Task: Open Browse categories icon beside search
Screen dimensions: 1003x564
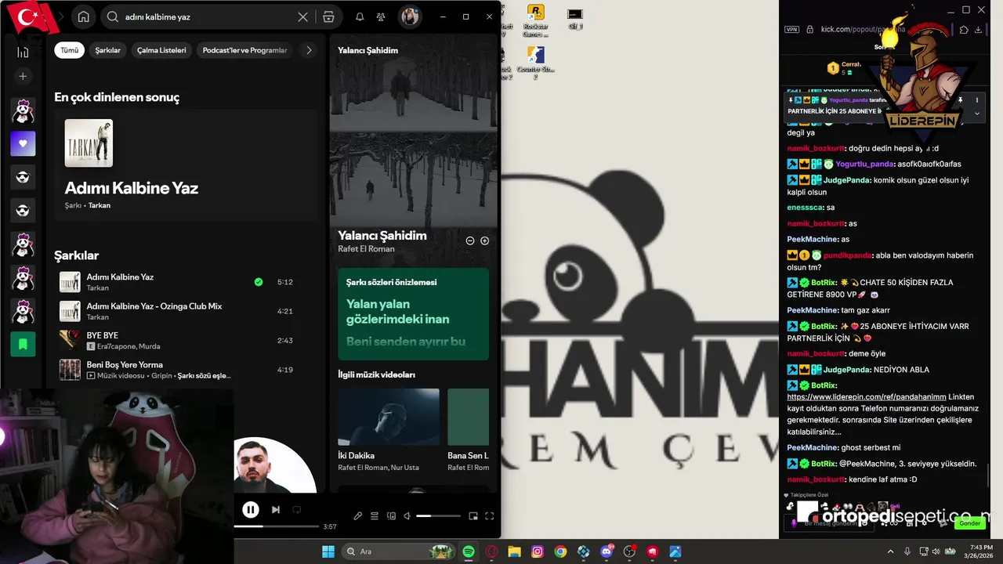Action: (328, 16)
